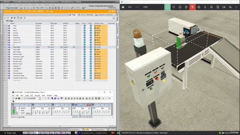Check the RUN checkbox in PLCSIM CPU
Image resolution: width=240 pixels, height=135 pixels.
click(19, 111)
